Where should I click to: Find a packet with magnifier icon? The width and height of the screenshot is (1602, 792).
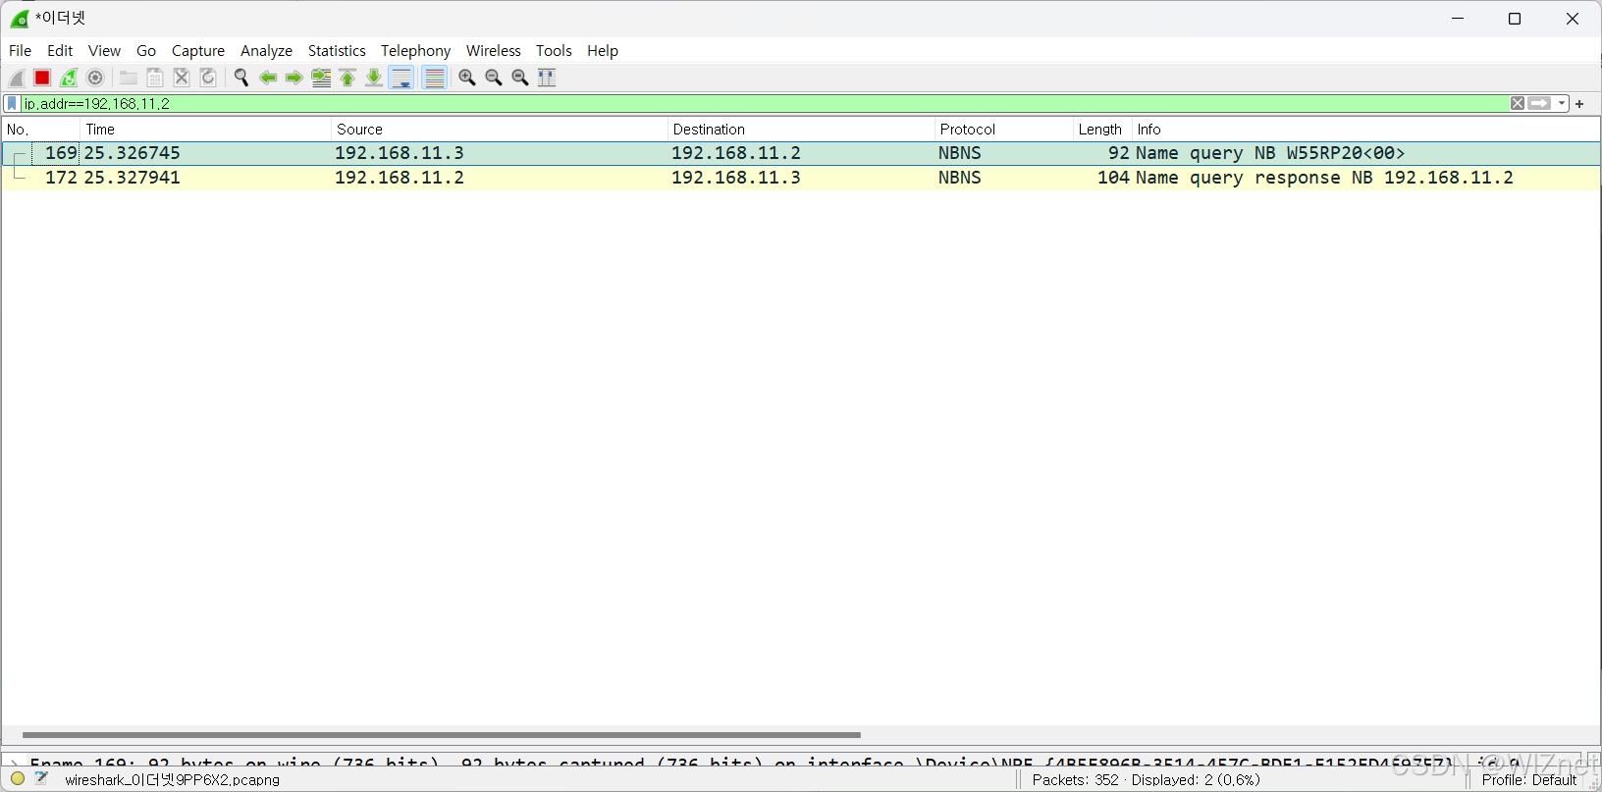241,78
